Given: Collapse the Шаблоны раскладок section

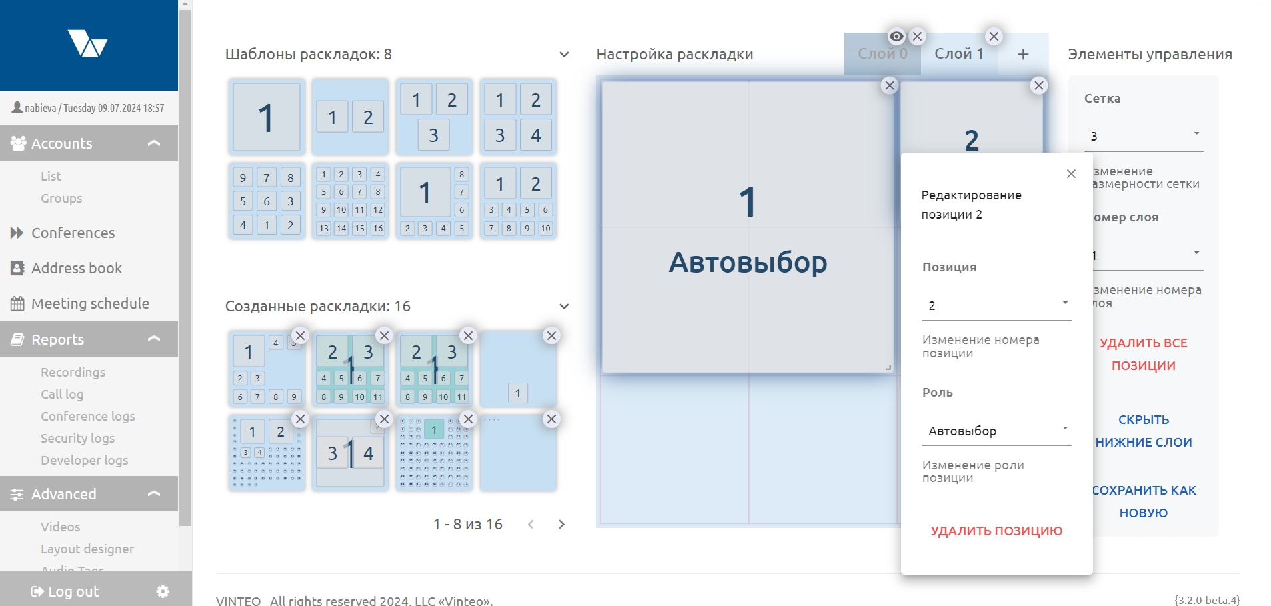Looking at the screenshot, I should (x=564, y=55).
